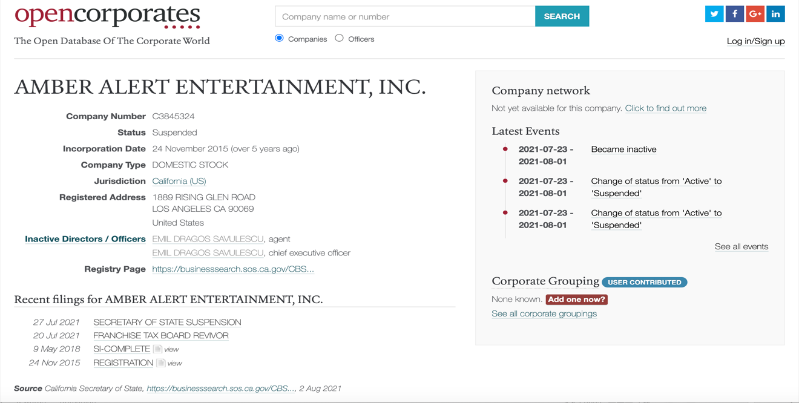Open Emil Dragos Savulescu chief executive officer link
Image resolution: width=799 pixels, height=403 pixels.
point(208,253)
